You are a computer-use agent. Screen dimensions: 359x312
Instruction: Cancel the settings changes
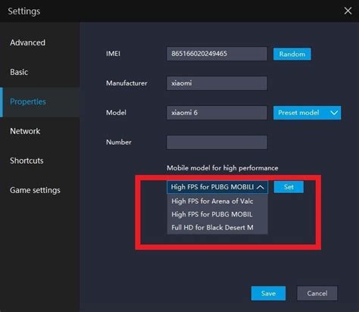click(x=317, y=293)
